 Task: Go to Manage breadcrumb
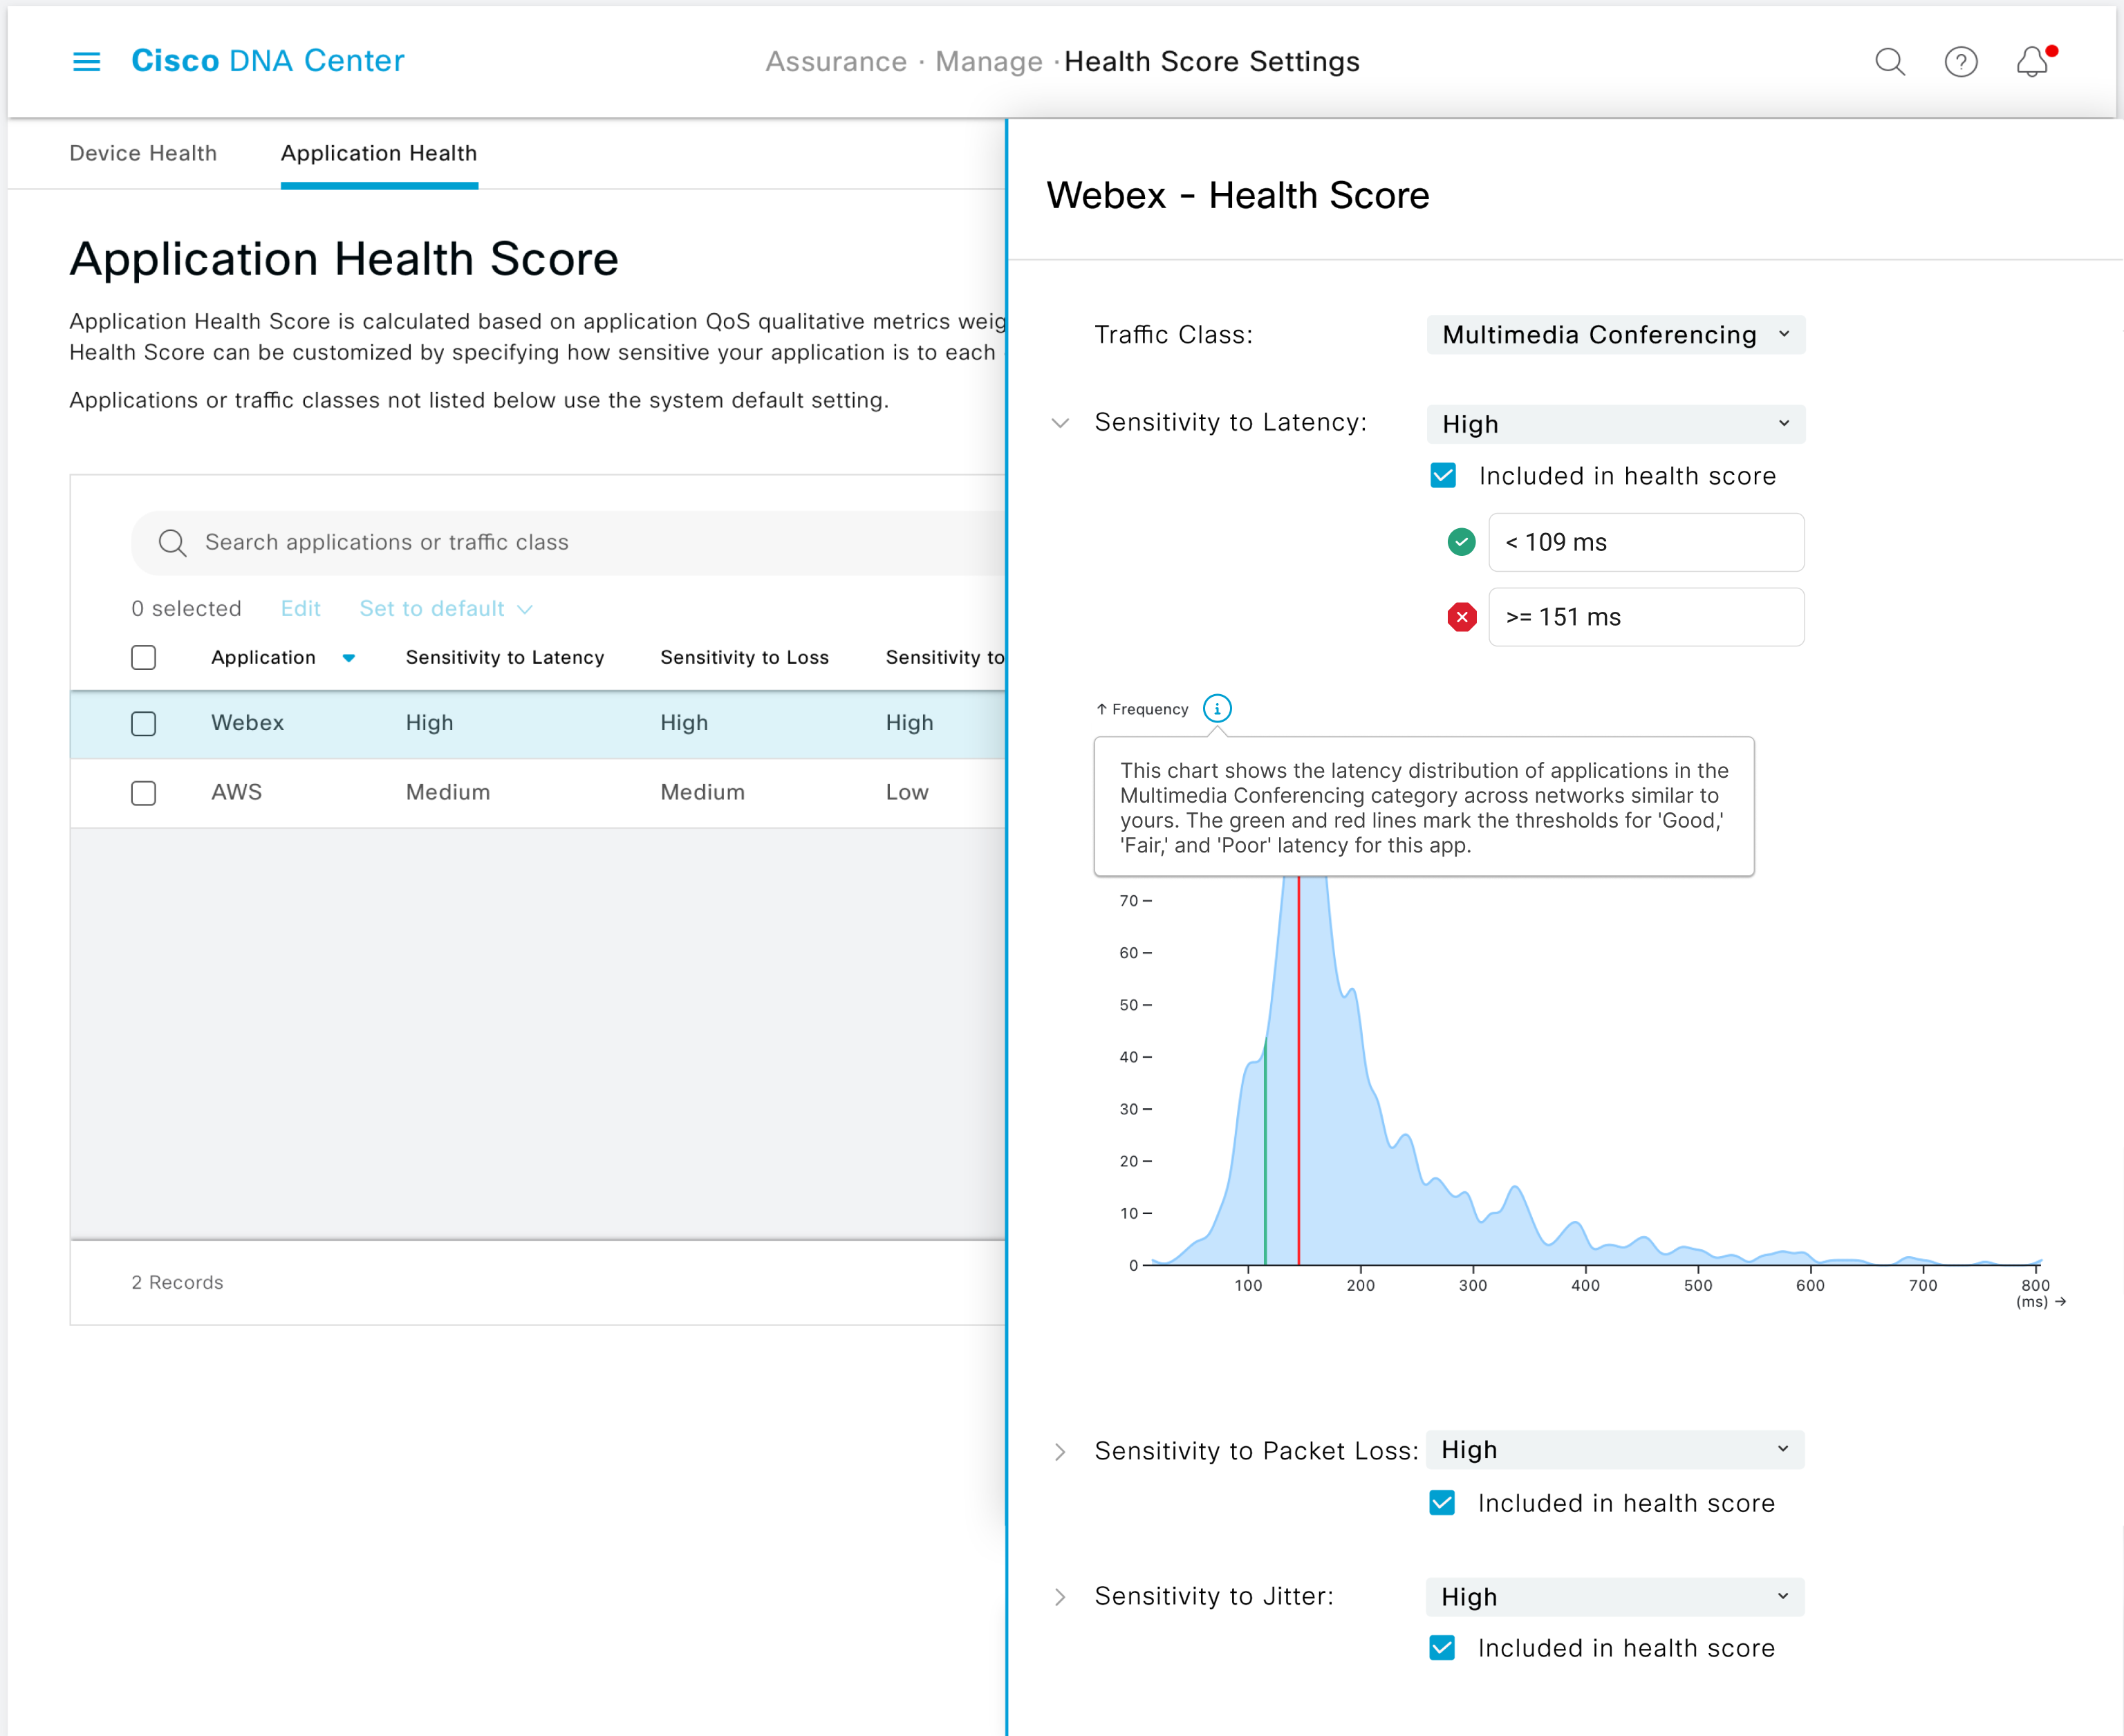click(x=988, y=62)
